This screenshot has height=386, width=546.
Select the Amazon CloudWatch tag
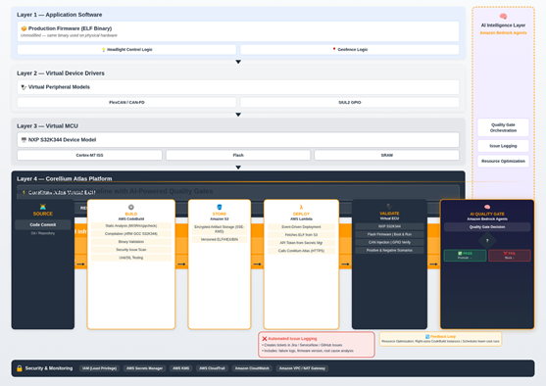click(x=252, y=368)
